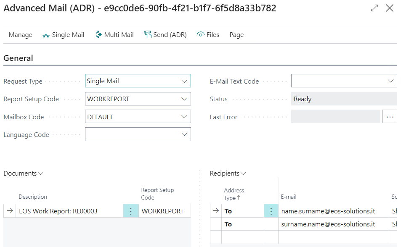The width and height of the screenshot is (401, 247).
Task: Expand the E-Mail Text Code dropdown
Action: point(390,81)
